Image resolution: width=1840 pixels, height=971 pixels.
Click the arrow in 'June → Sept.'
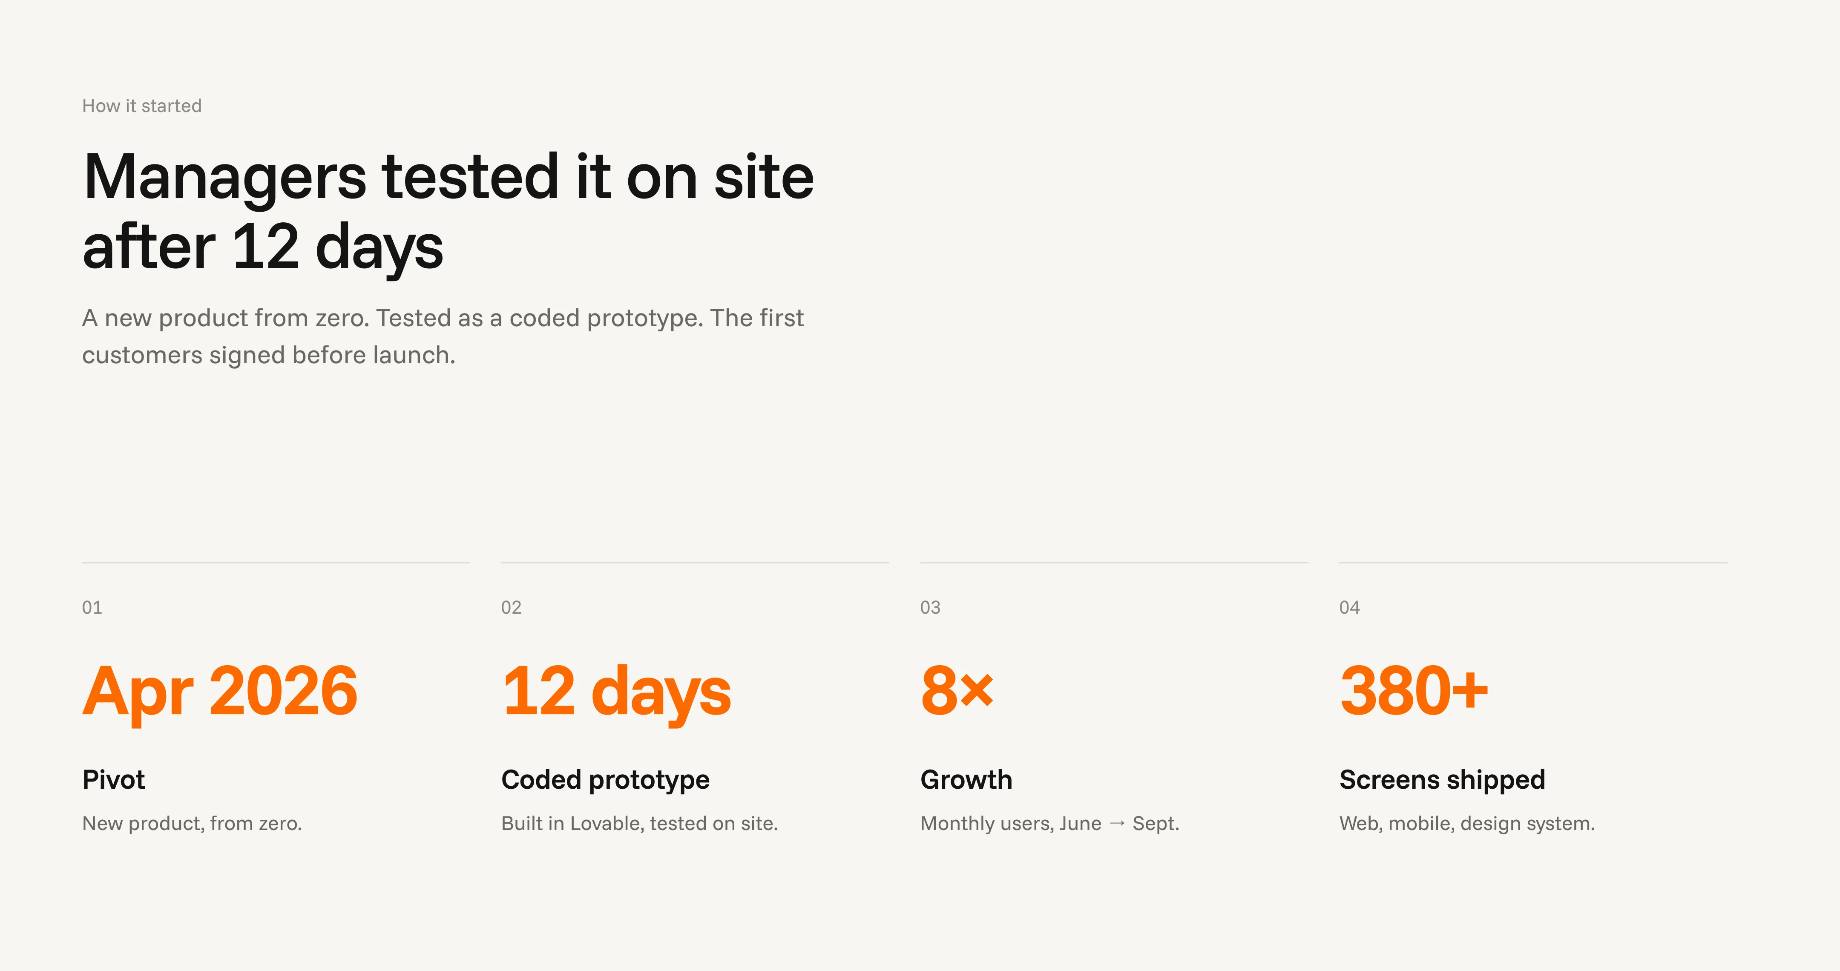click(1117, 824)
